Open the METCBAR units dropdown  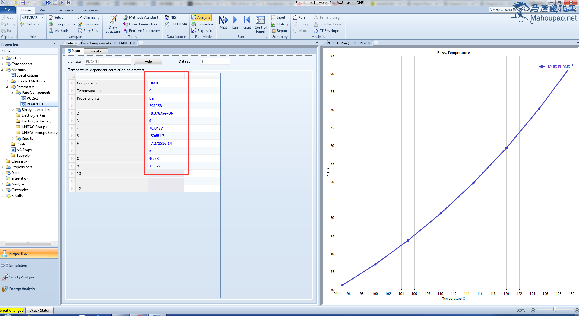click(42, 18)
